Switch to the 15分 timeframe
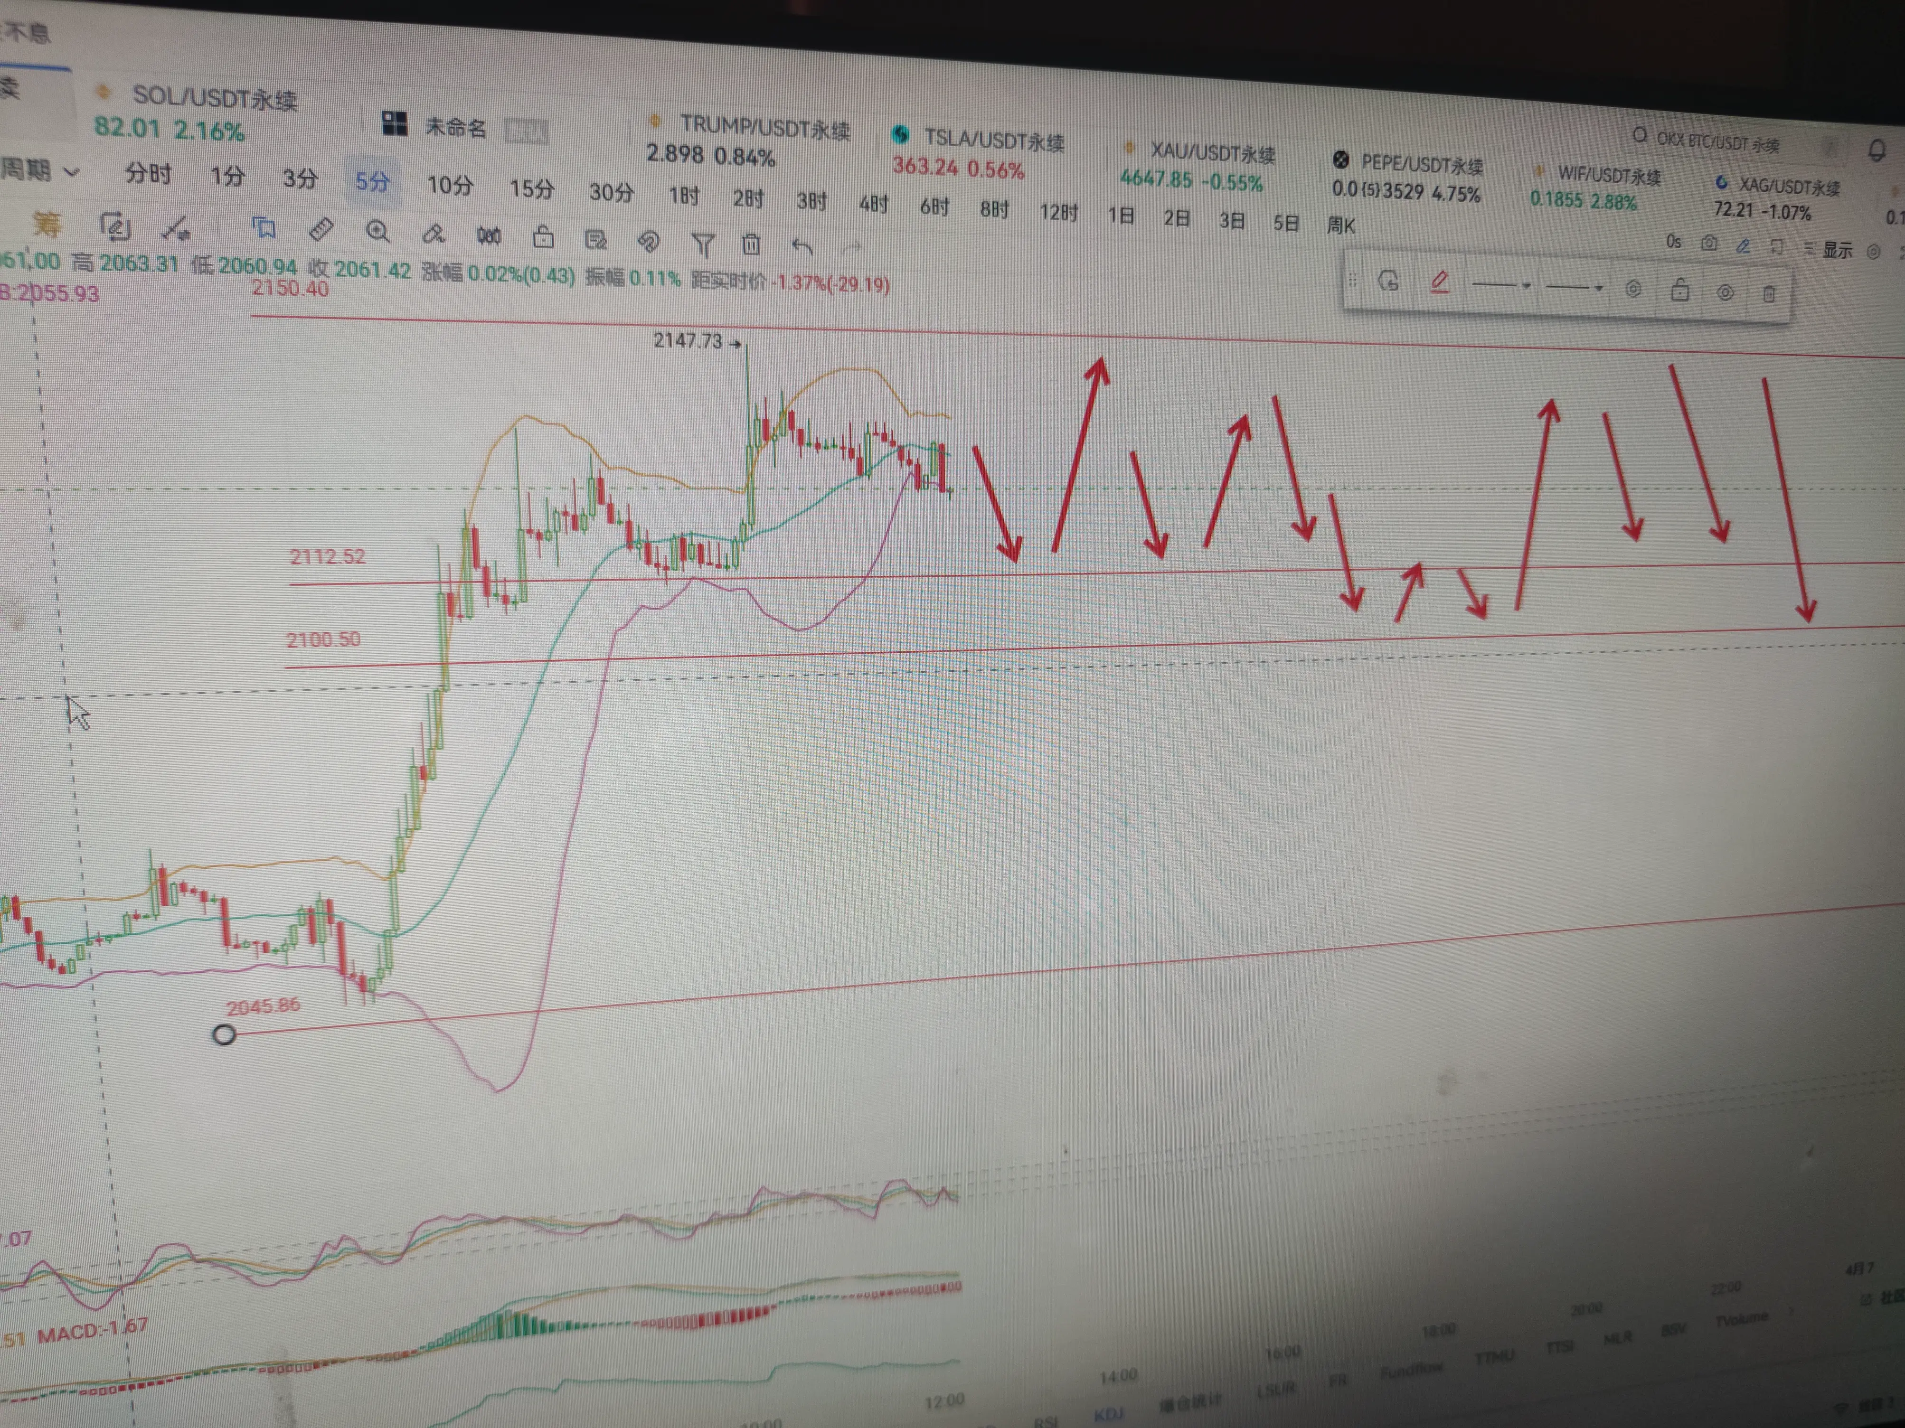Screen dimensions: 1905x1428 [x=531, y=188]
